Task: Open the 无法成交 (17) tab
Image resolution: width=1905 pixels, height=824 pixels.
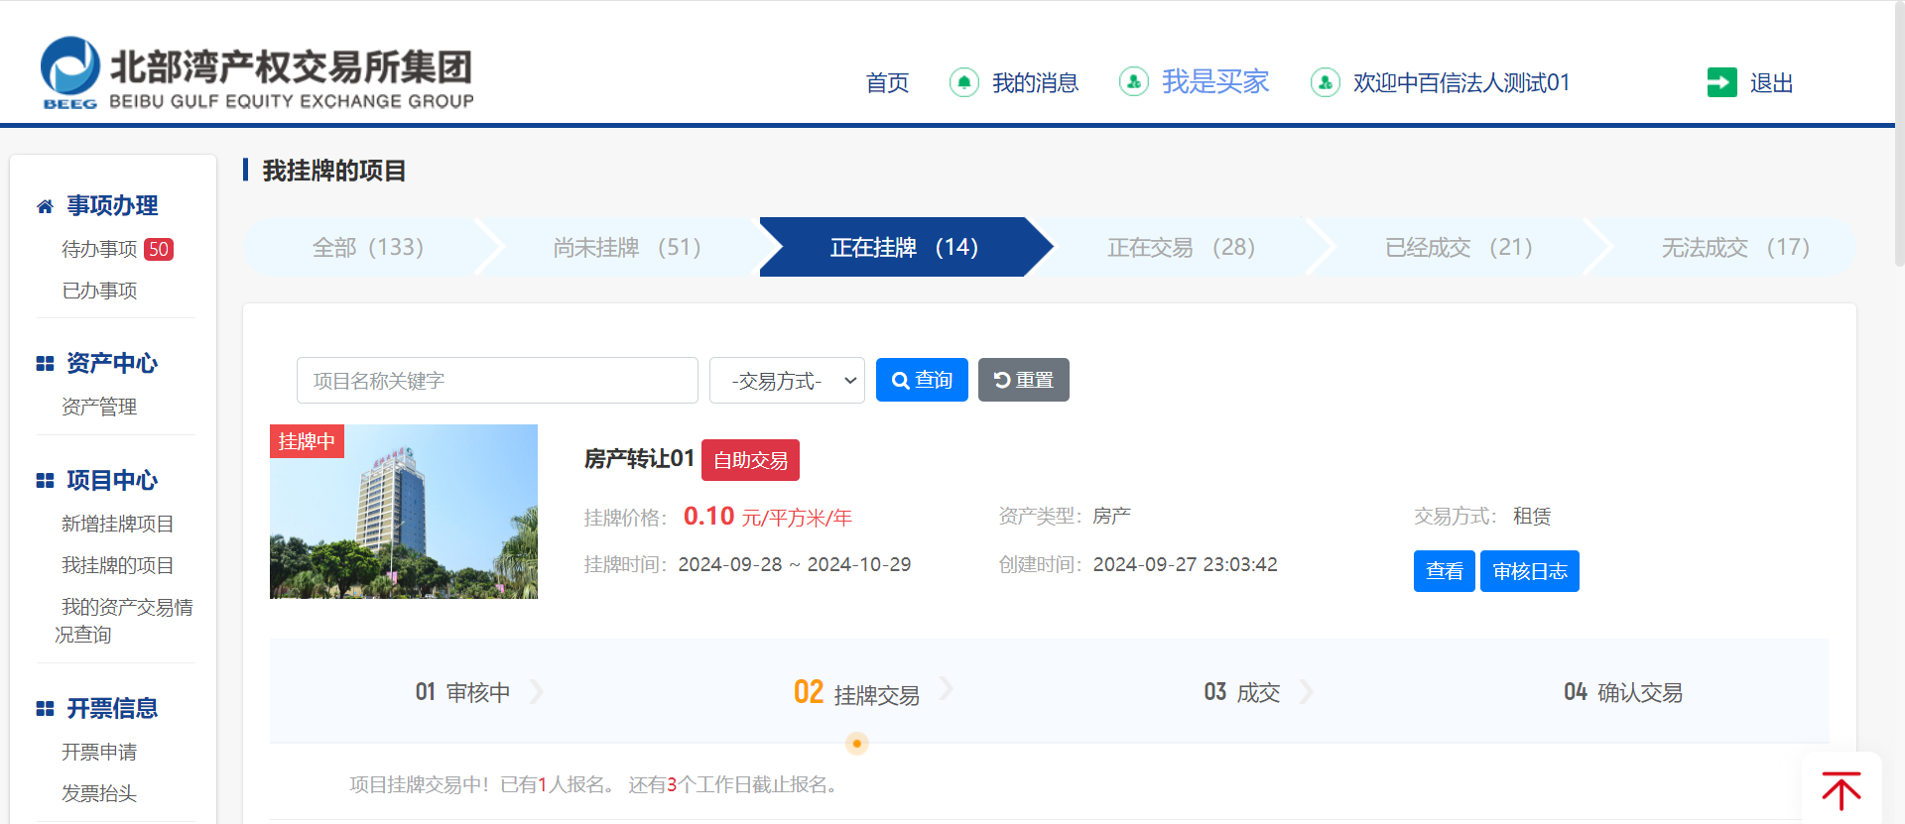Action: (x=1735, y=247)
